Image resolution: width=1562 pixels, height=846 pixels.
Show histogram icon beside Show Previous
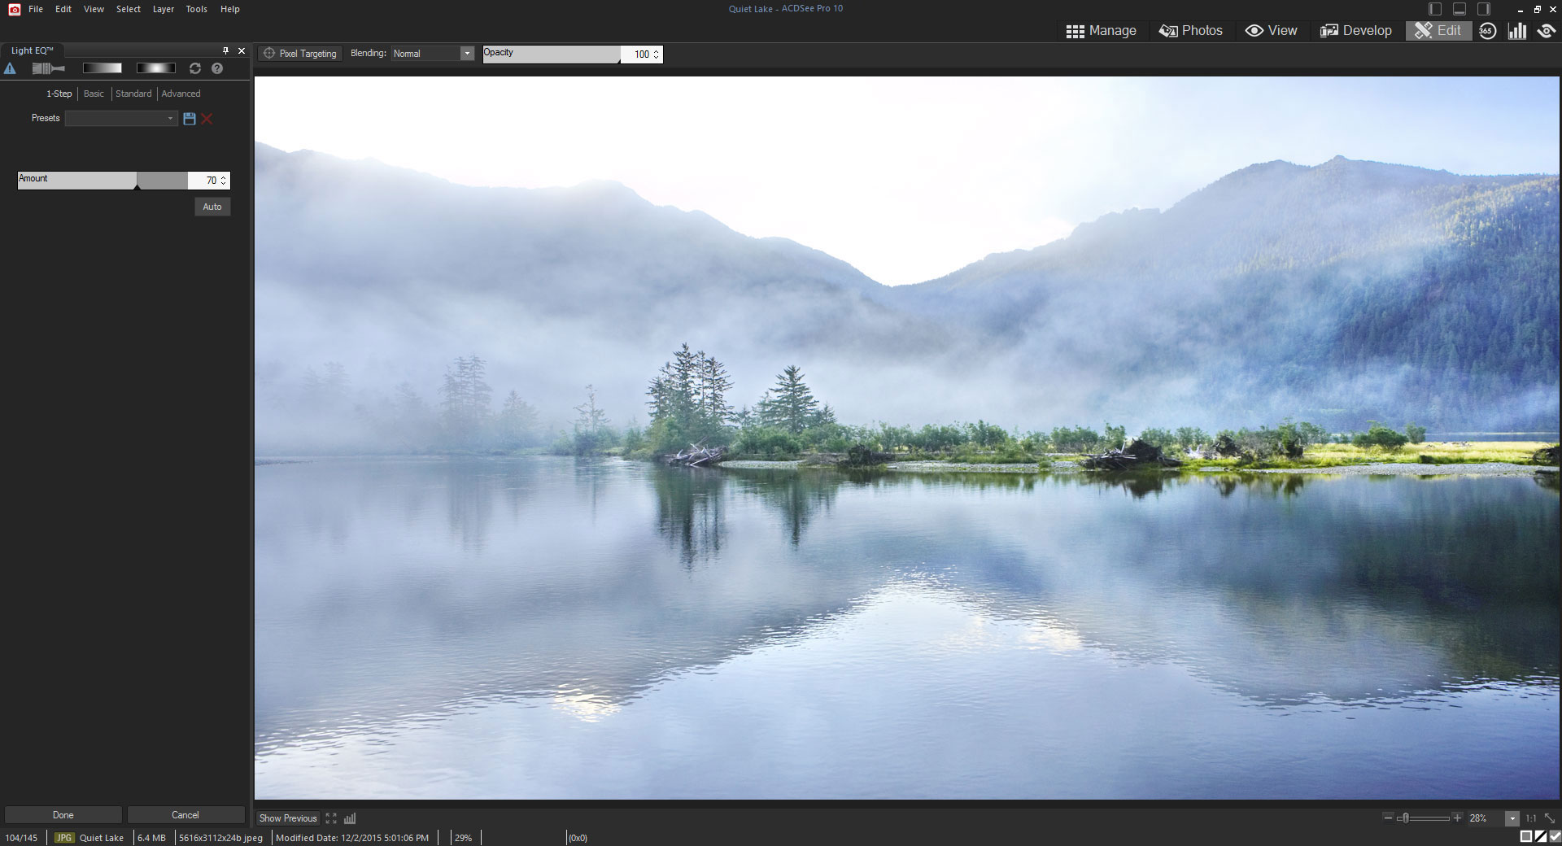(350, 818)
